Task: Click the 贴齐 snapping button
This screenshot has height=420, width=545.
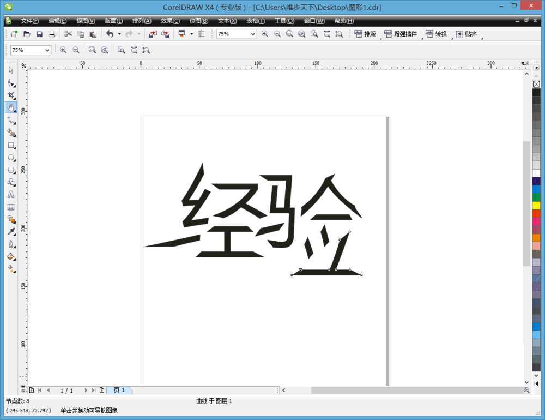Action: (x=468, y=34)
